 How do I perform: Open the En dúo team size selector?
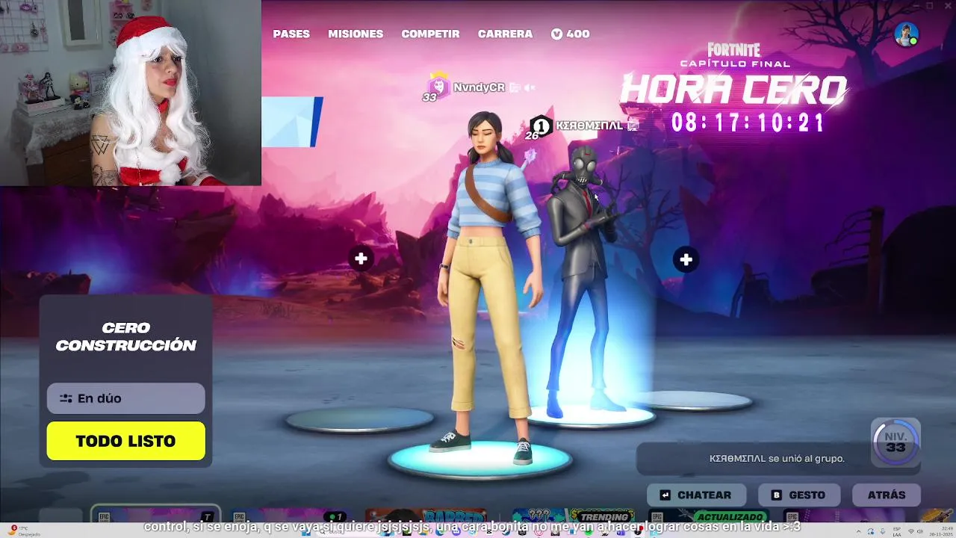tap(125, 398)
